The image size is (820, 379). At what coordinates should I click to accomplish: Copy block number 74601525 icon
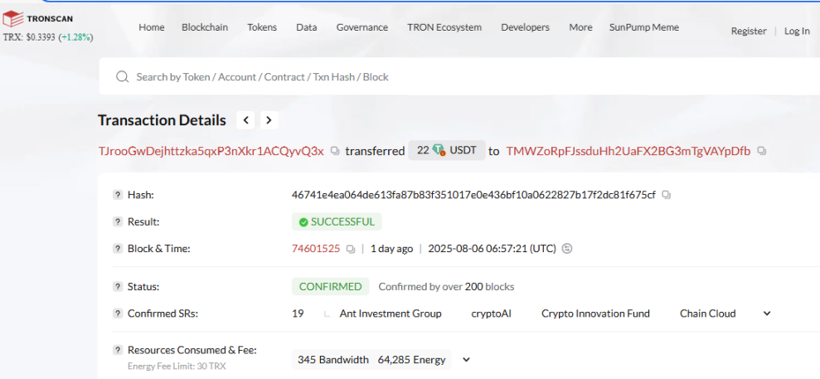pos(351,249)
